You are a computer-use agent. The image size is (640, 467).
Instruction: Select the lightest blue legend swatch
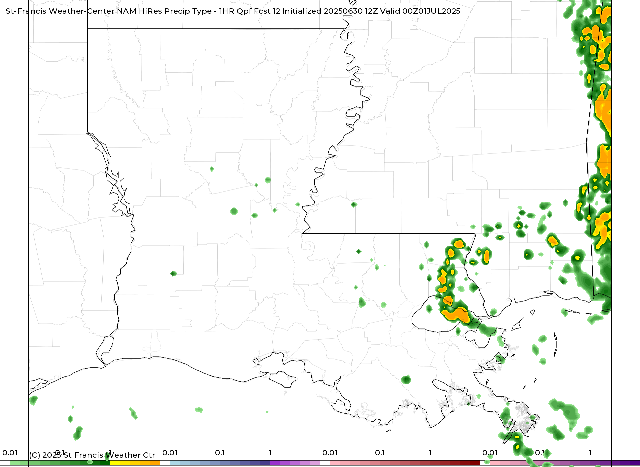click(175, 463)
